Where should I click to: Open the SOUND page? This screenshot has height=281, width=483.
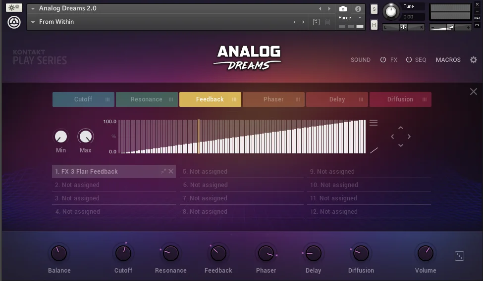coord(361,60)
